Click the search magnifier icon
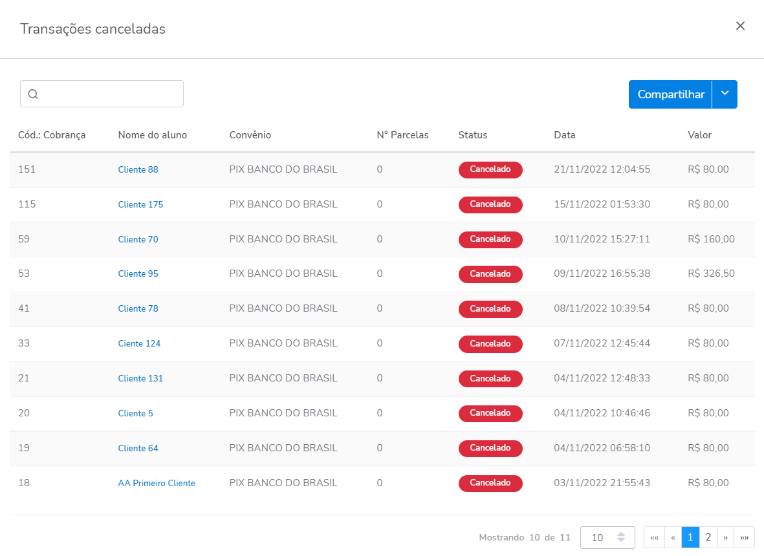This screenshot has width=764, height=556. coord(33,94)
